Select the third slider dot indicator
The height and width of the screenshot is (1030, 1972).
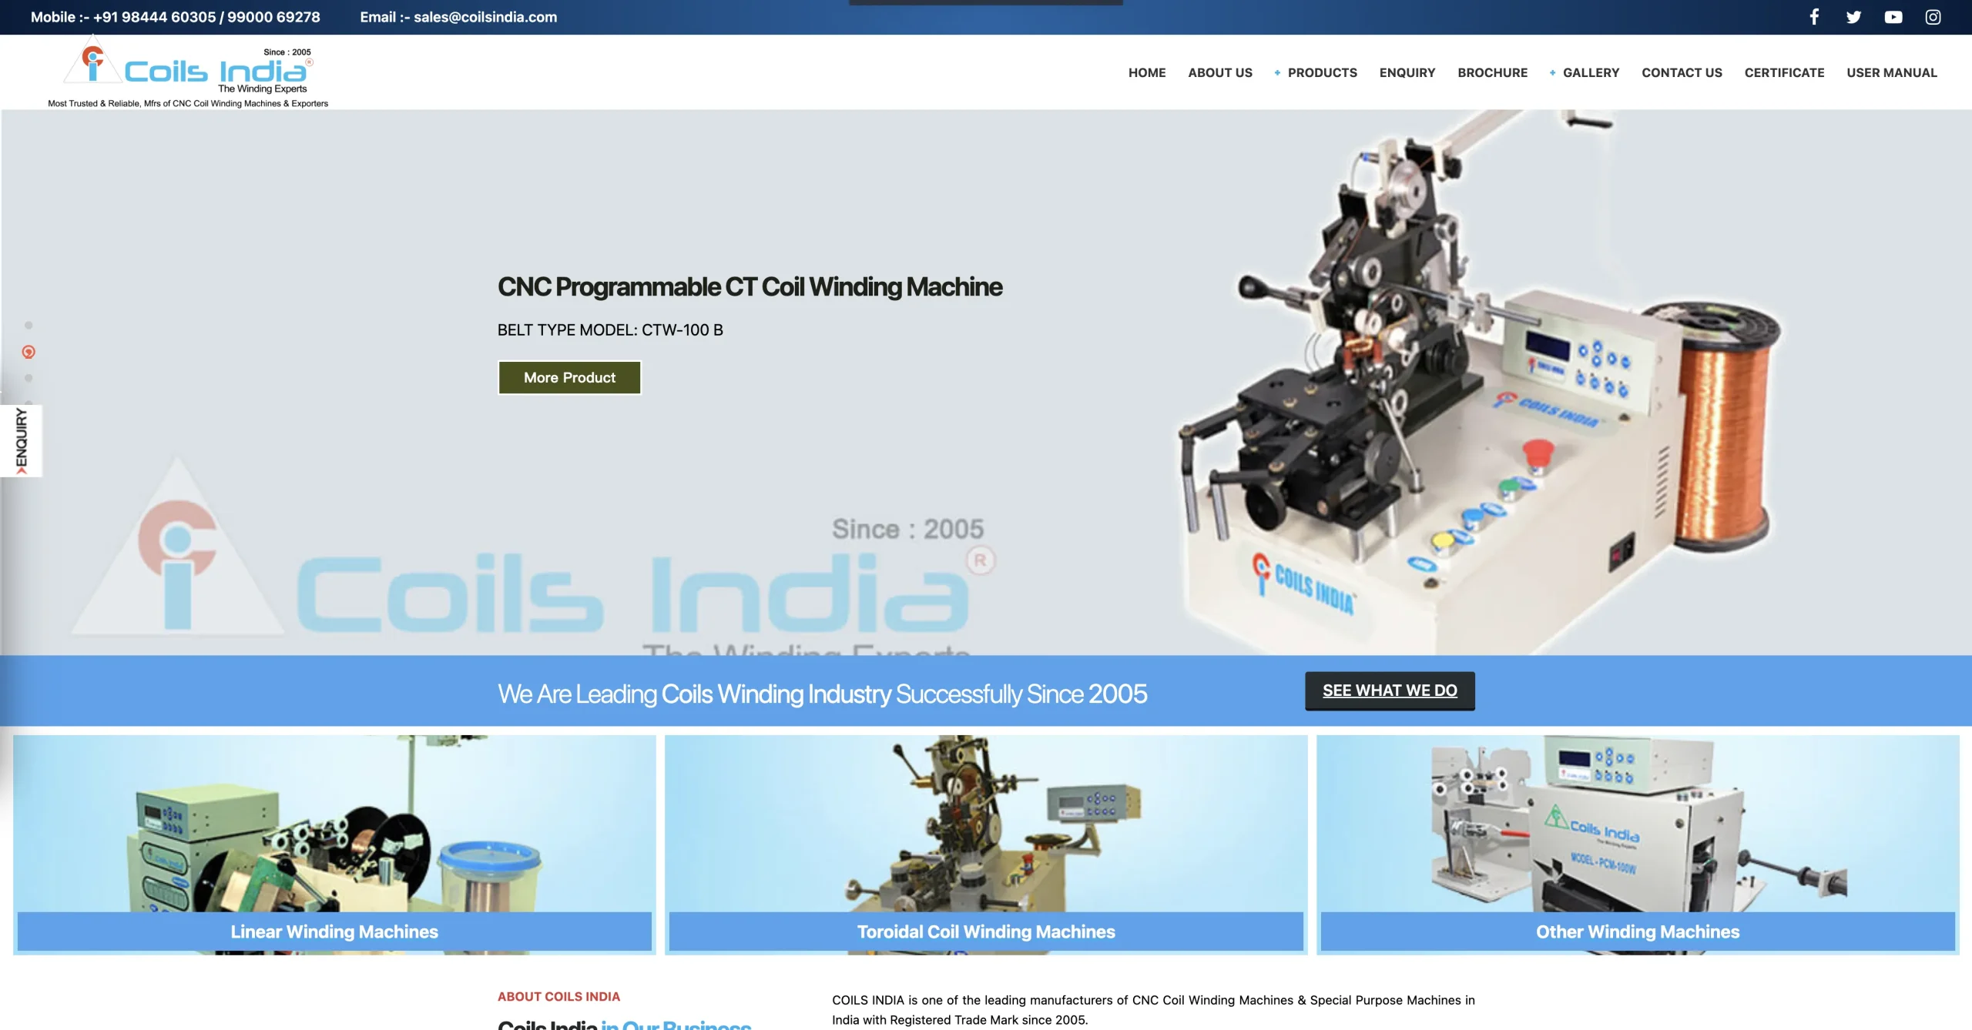tap(29, 378)
